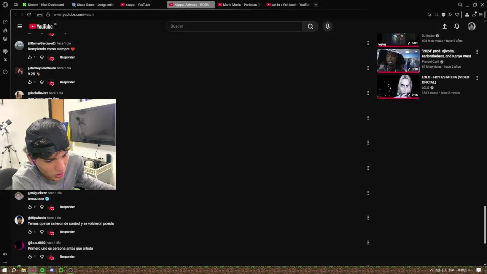487x274 pixels.
Task: Start voice search with the microphone icon
Action: (328, 26)
